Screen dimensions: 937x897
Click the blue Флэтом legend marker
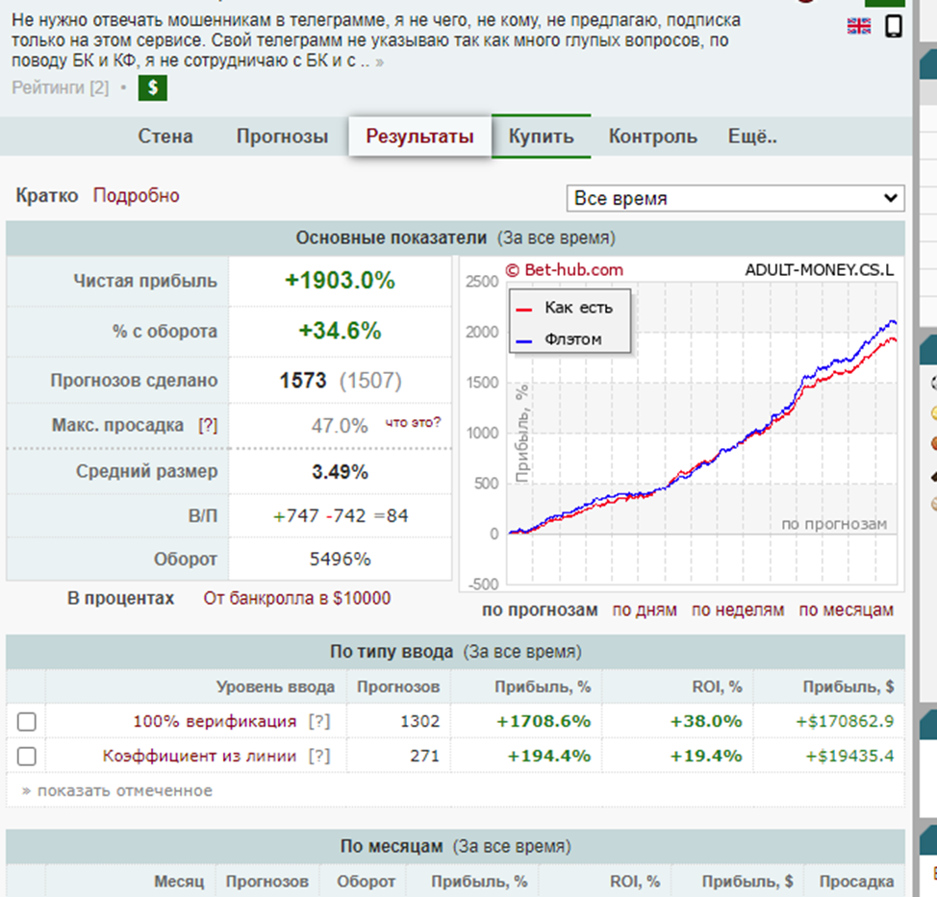(524, 339)
